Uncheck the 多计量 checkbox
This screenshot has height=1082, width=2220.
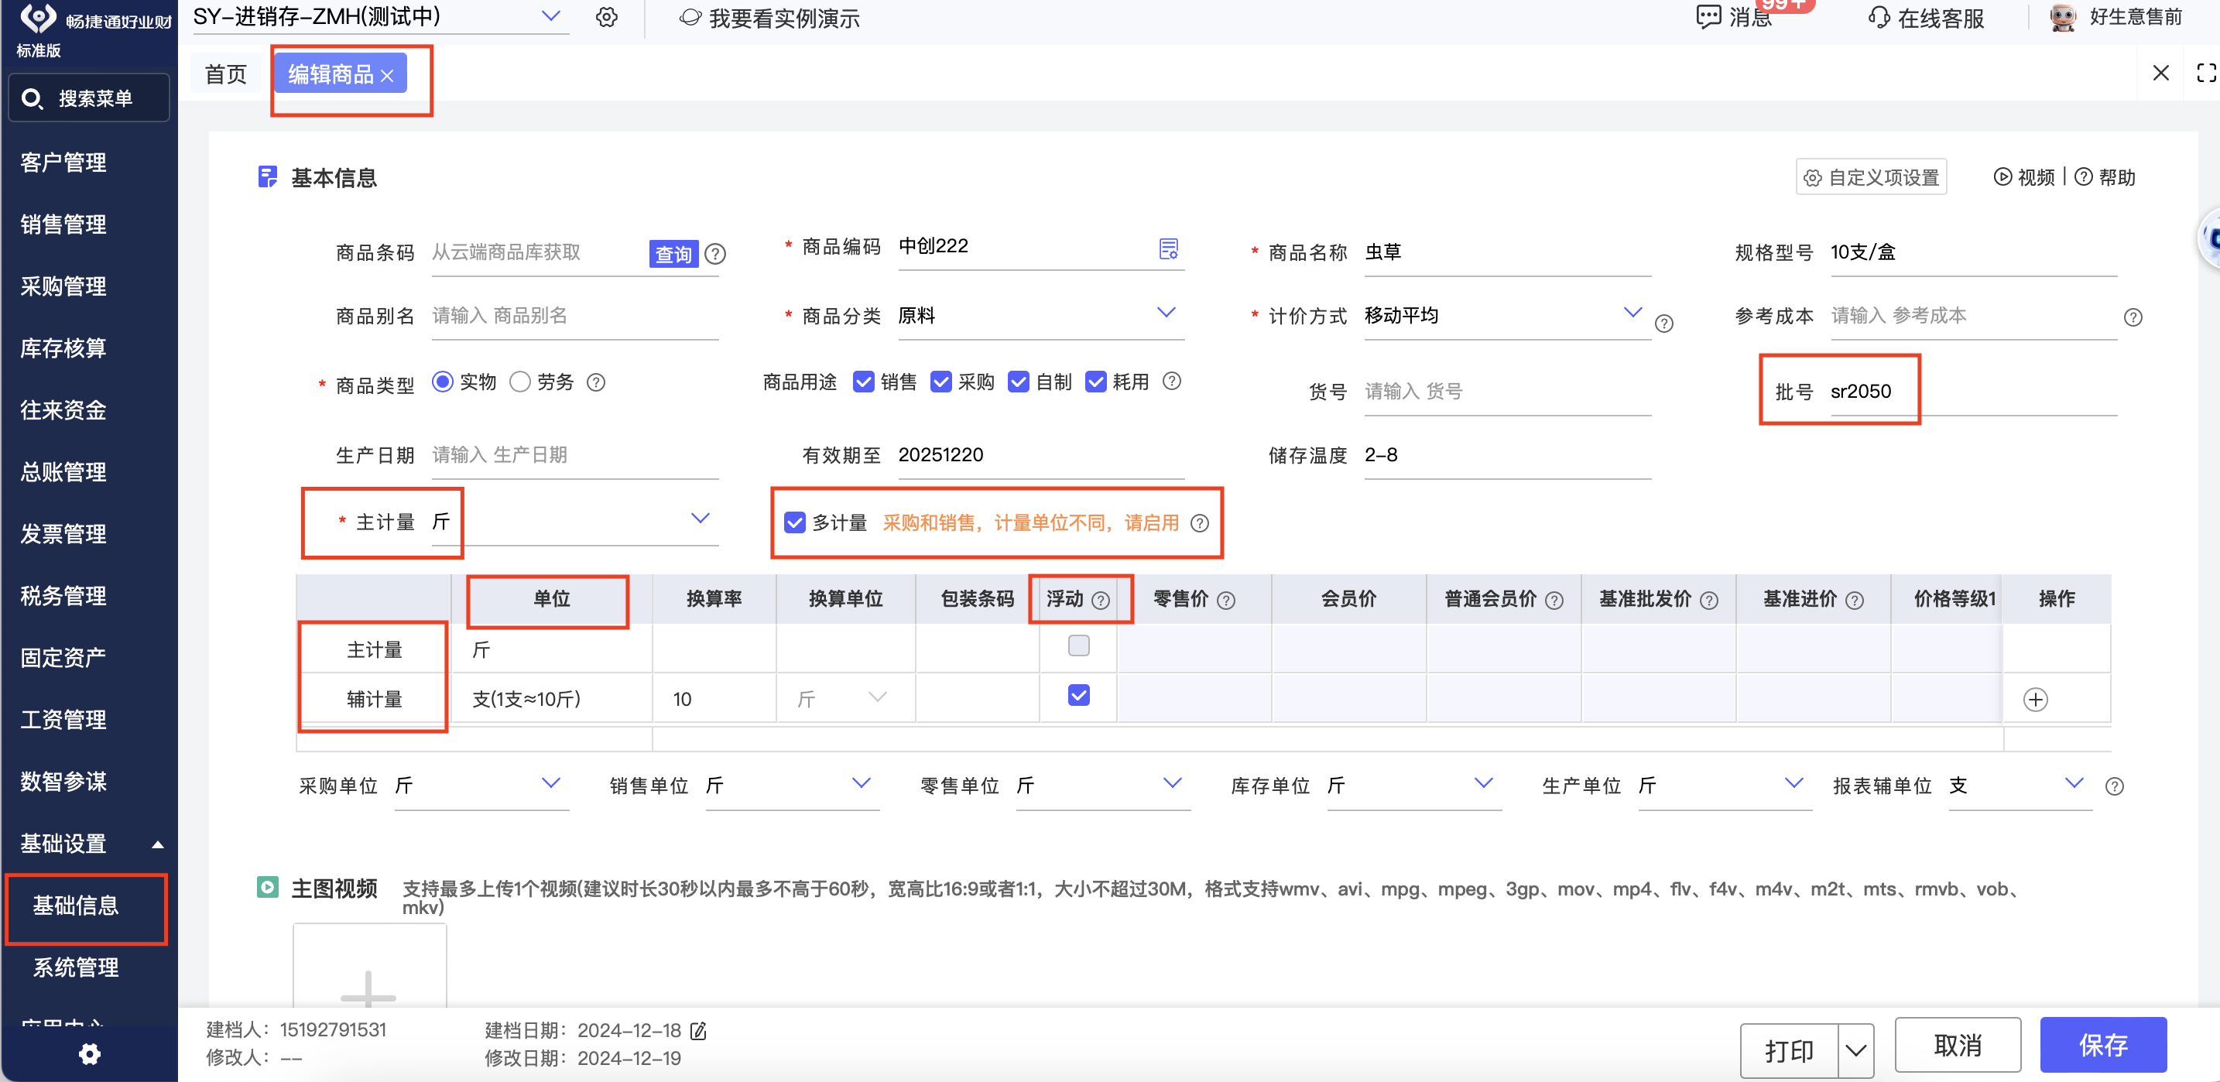(x=795, y=522)
